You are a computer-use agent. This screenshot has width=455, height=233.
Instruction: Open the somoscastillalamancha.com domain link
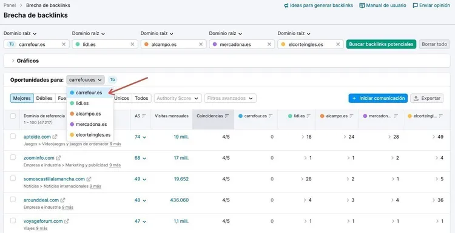coord(54,179)
